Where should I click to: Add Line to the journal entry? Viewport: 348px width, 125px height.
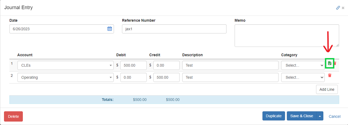click(327, 90)
